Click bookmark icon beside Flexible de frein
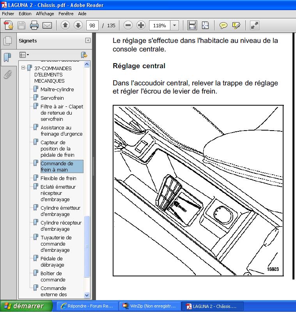 click(36, 178)
